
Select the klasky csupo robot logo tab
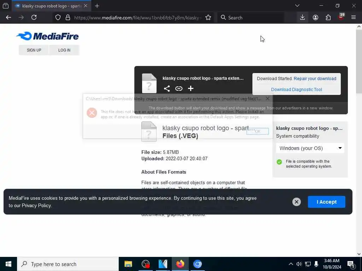pyautogui.click(x=51, y=6)
